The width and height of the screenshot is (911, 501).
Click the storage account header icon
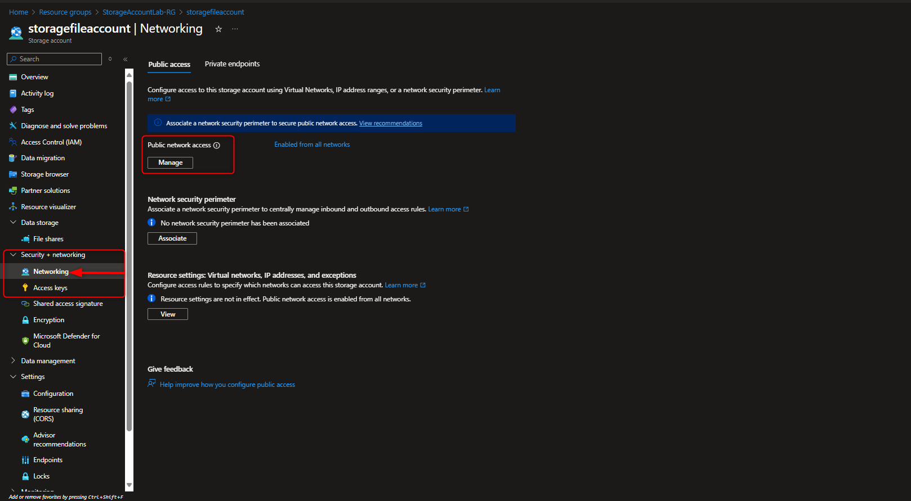tap(16, 33)
